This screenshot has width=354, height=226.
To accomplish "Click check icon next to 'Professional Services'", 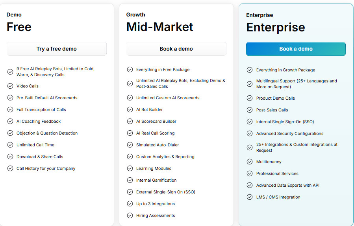I will (249, 173).
